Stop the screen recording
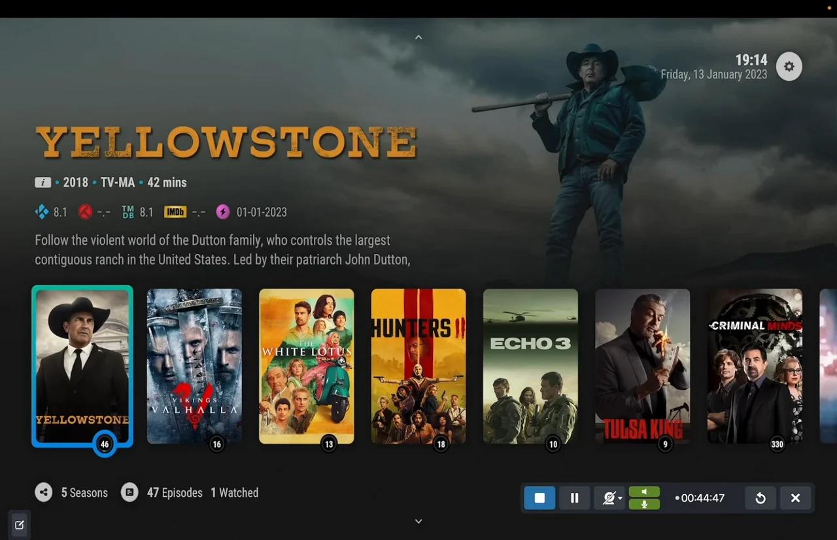 click(x=539, y=498)
